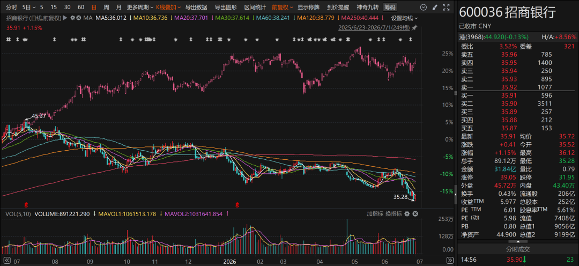
Task: Open volume indicator settings gear
Action: click(x=407, y=213)
